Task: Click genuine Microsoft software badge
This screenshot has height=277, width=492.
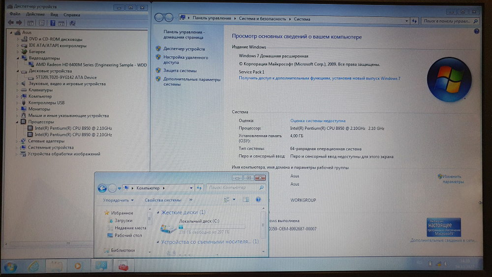Action: (x=444, y=227)
